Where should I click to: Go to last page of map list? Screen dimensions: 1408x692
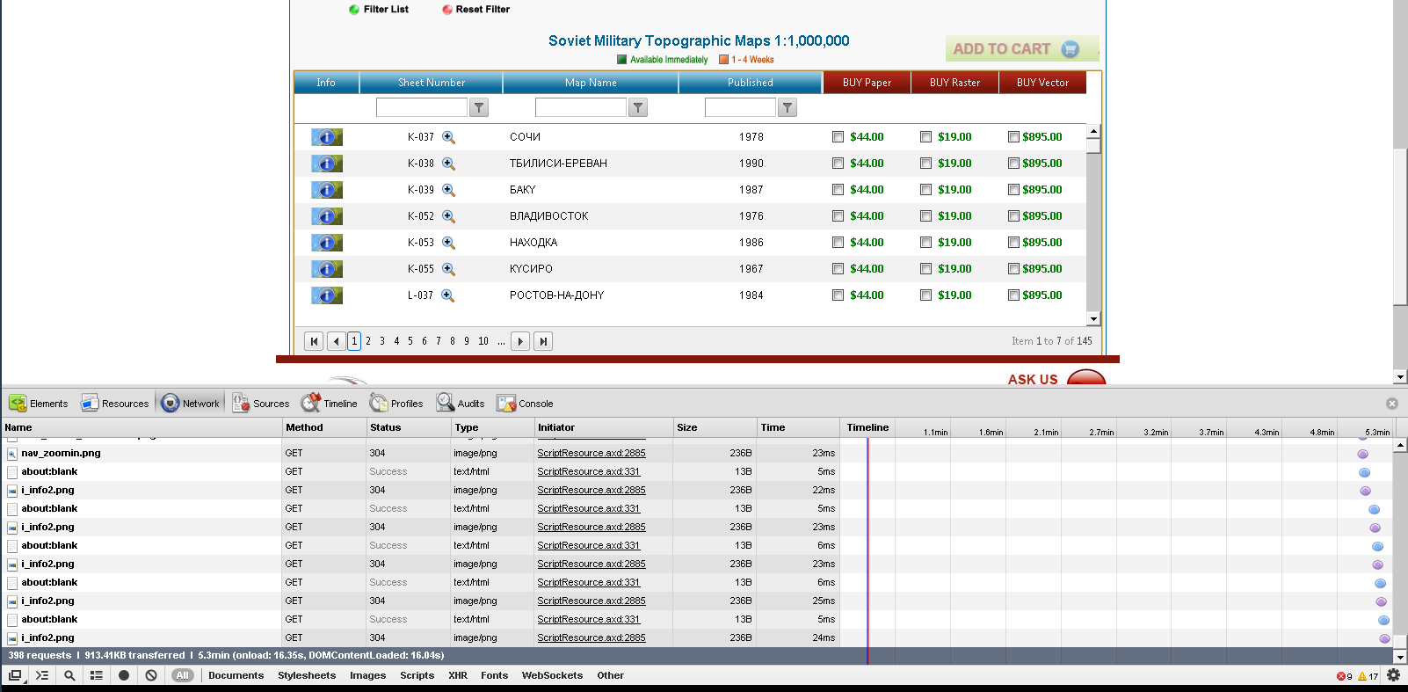[x=543, y=341]
